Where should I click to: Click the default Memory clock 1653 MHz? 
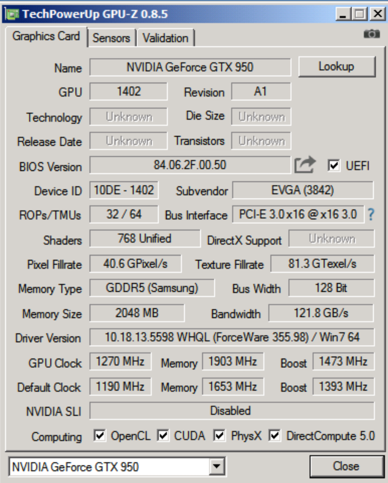[x=233, y=387]
